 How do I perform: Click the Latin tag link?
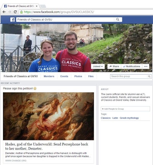click(x=115, y=118)
